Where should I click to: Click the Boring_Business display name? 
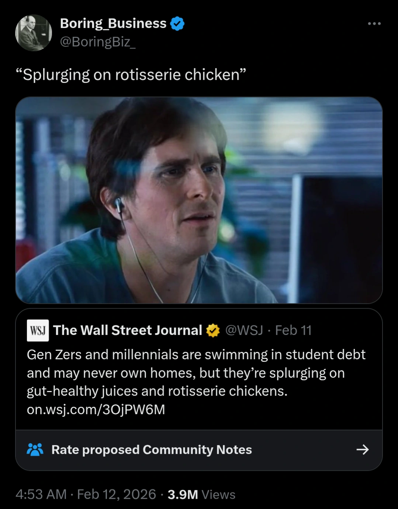pos(113,24)
